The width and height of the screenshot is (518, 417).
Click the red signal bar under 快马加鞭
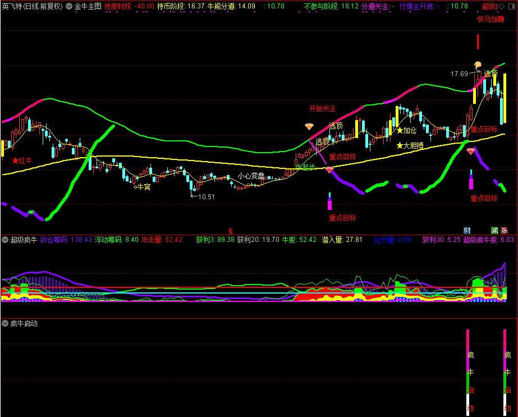tap(478, 42)
